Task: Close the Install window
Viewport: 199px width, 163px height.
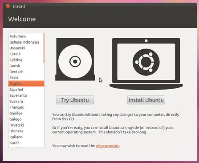Action: tap(8, 6)
